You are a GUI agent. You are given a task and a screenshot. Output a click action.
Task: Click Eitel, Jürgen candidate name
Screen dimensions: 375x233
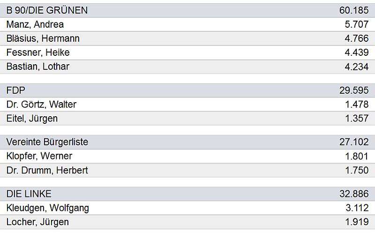[x=32, y=119]
